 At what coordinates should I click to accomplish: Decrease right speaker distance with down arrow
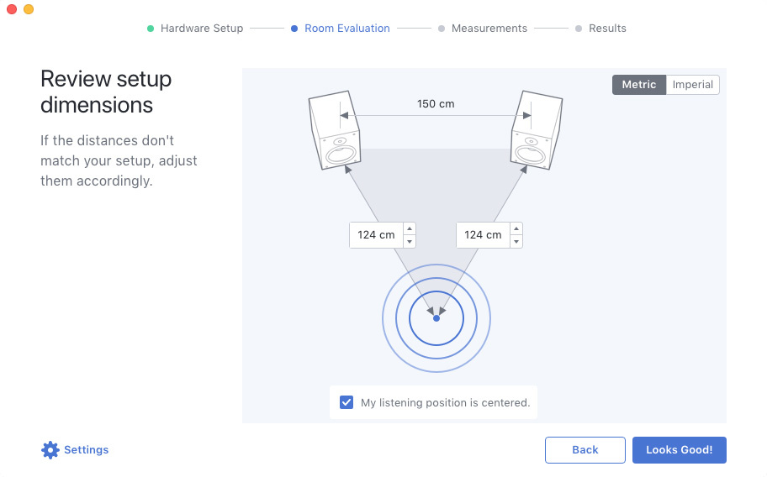pos(516,242)
